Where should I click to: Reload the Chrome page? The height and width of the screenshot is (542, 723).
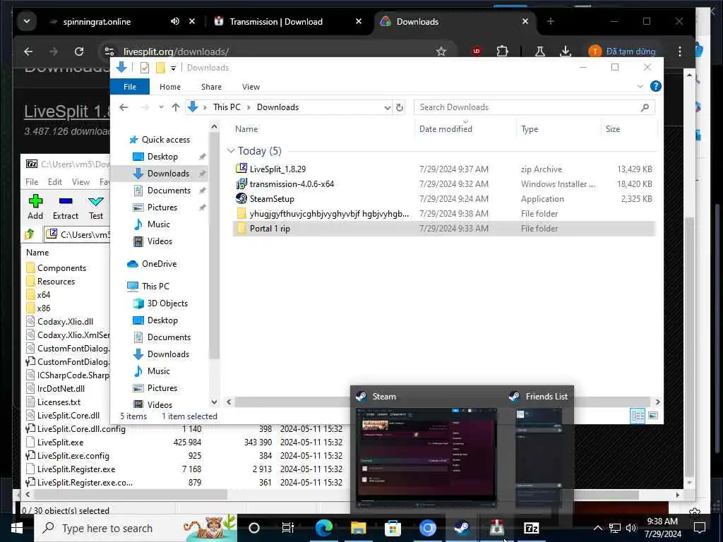79,51
